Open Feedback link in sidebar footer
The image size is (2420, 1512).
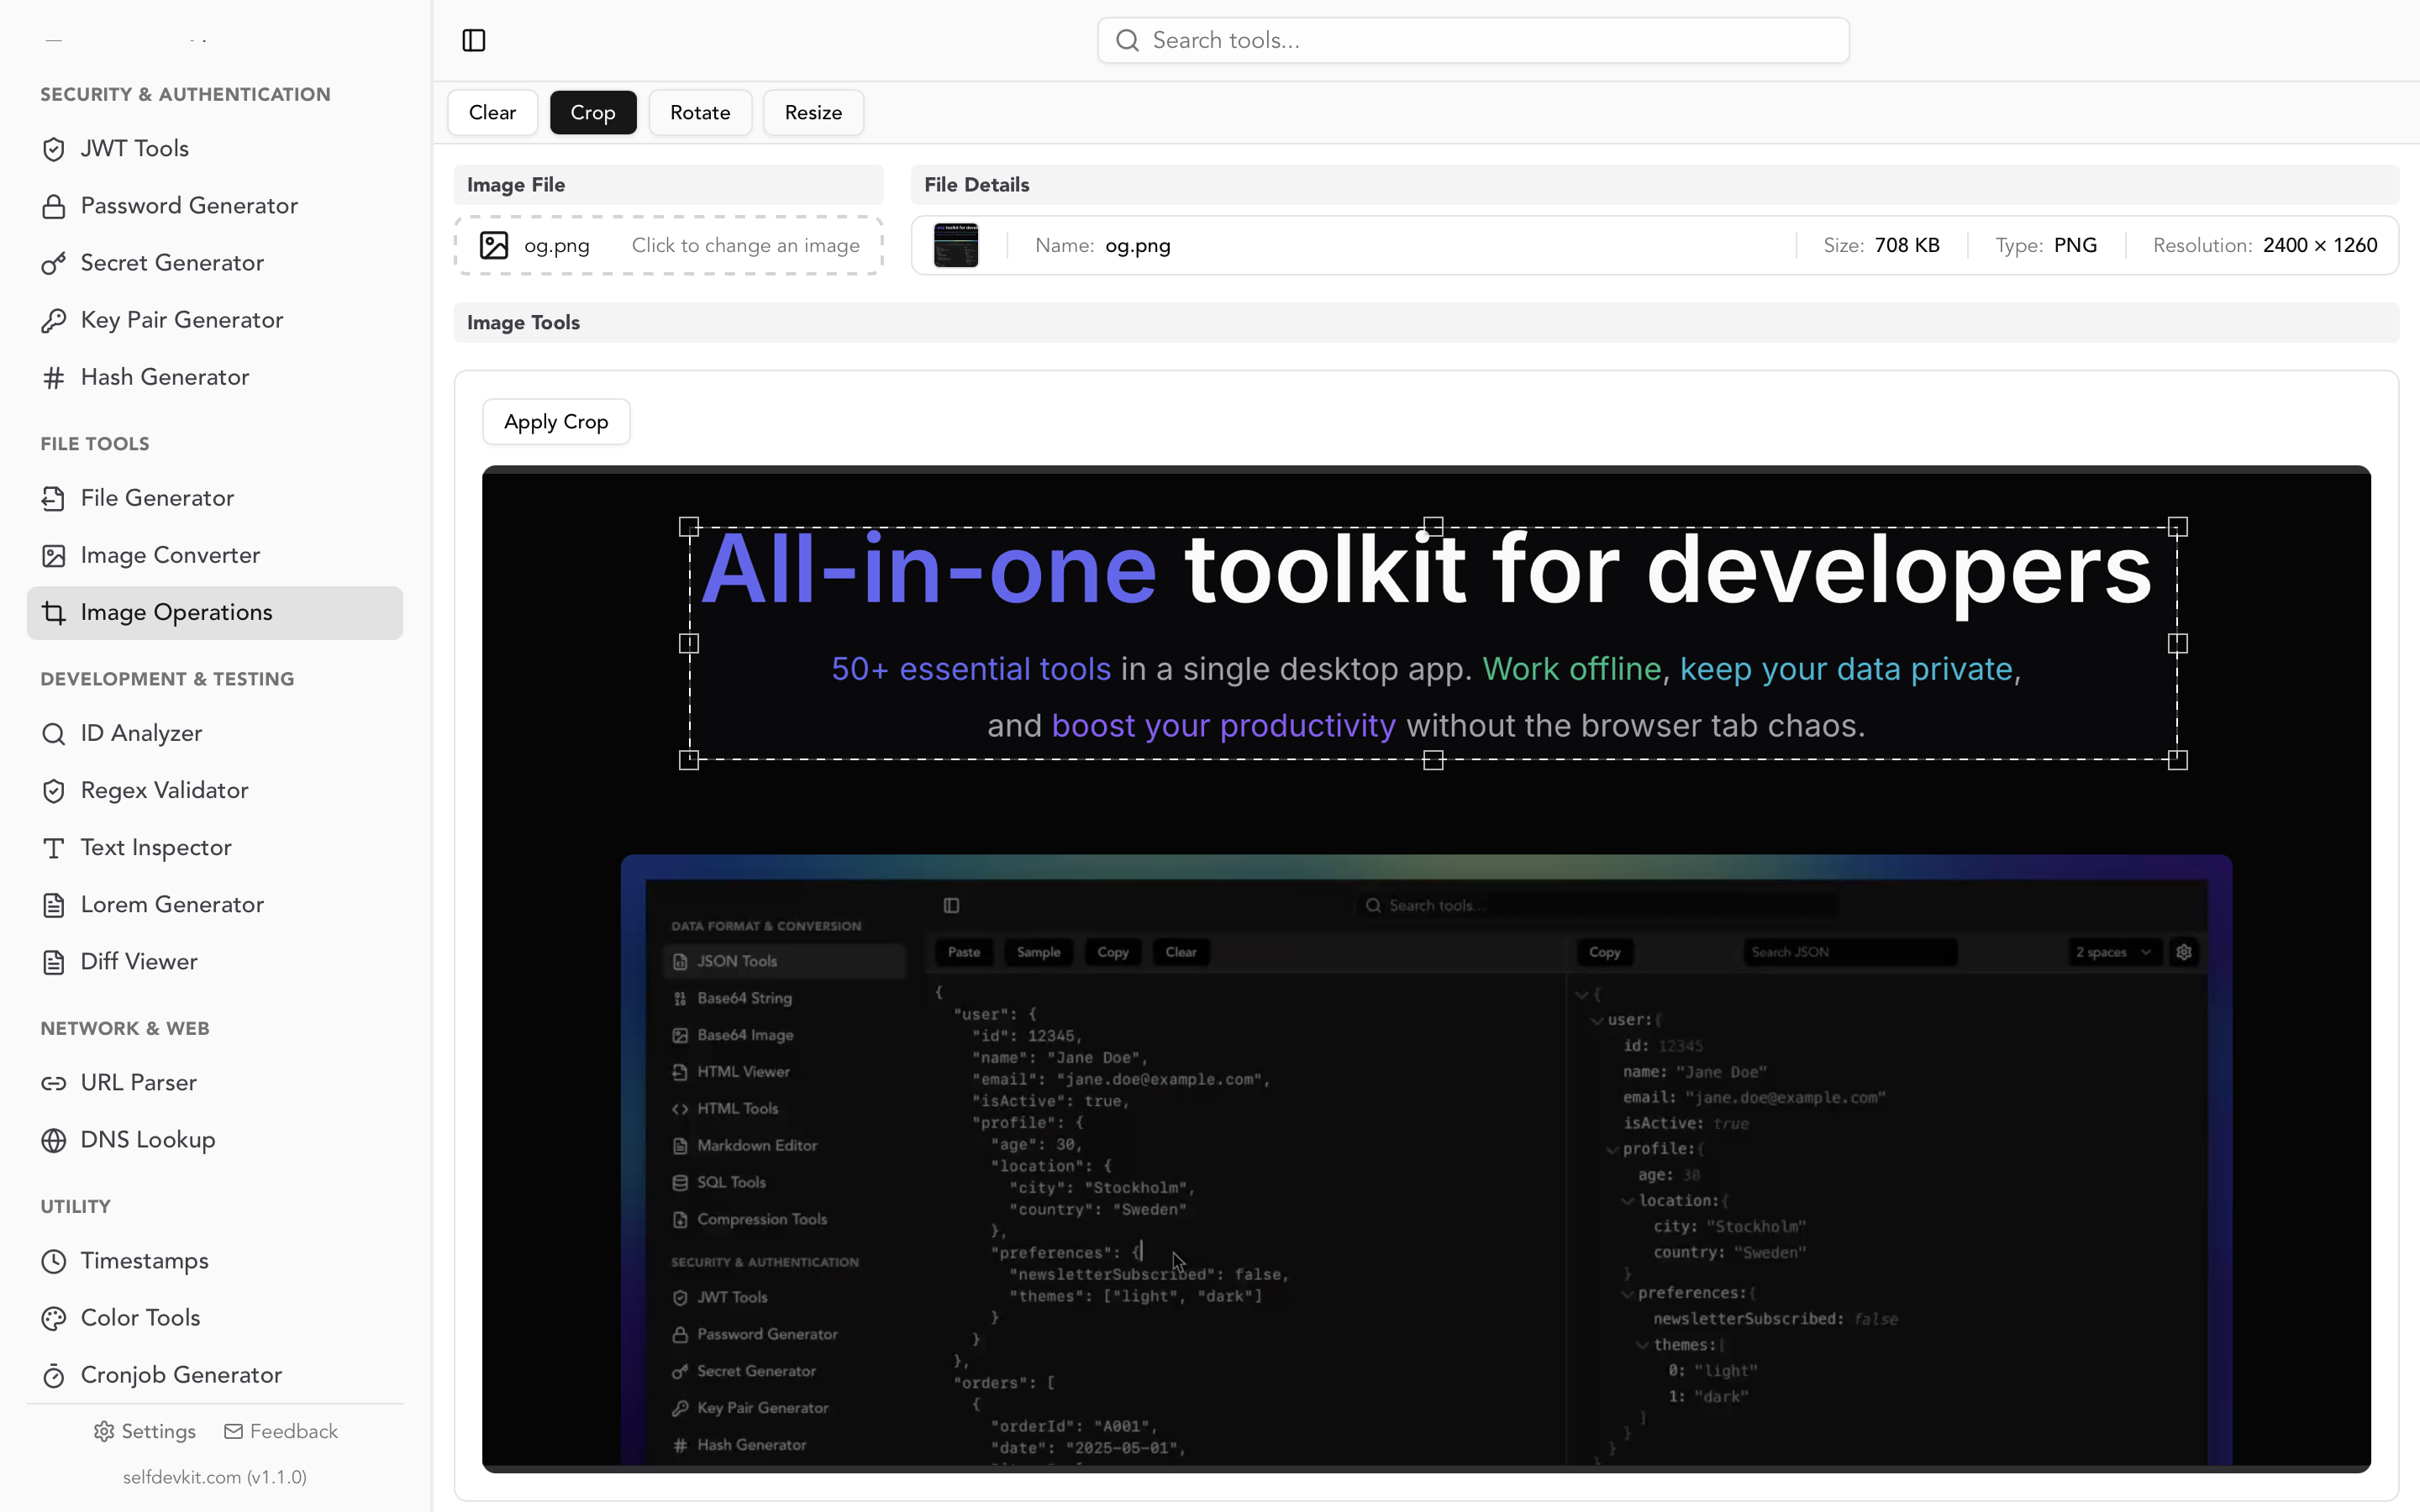281,1431
